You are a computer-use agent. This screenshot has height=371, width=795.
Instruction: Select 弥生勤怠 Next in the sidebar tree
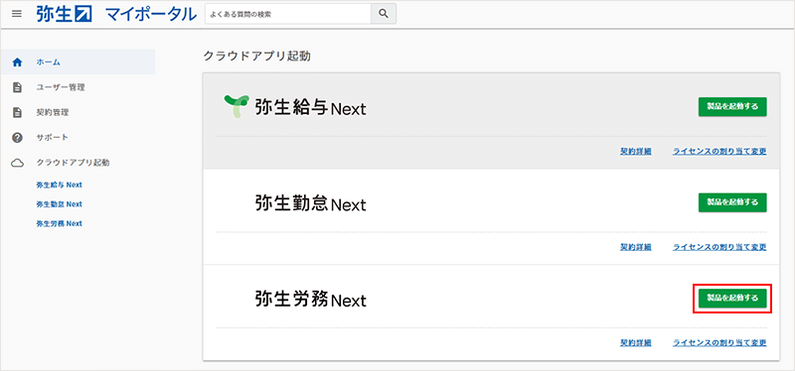click(60, 204)
